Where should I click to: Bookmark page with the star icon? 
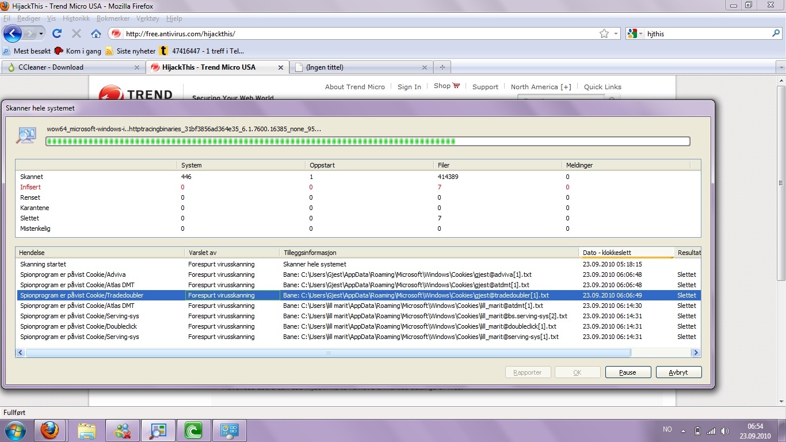click(604, 33)
